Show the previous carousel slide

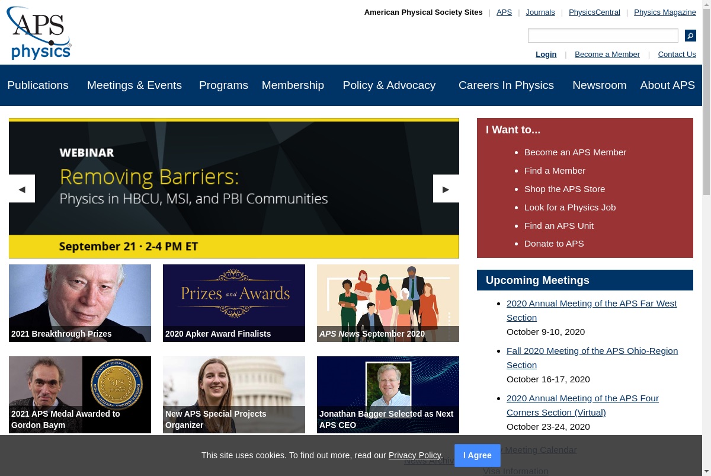[22, 189]
